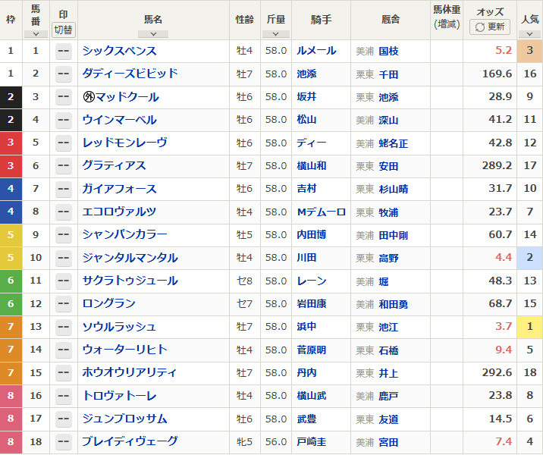Sort by 人気 using its arrow

(x=528, y=33)
